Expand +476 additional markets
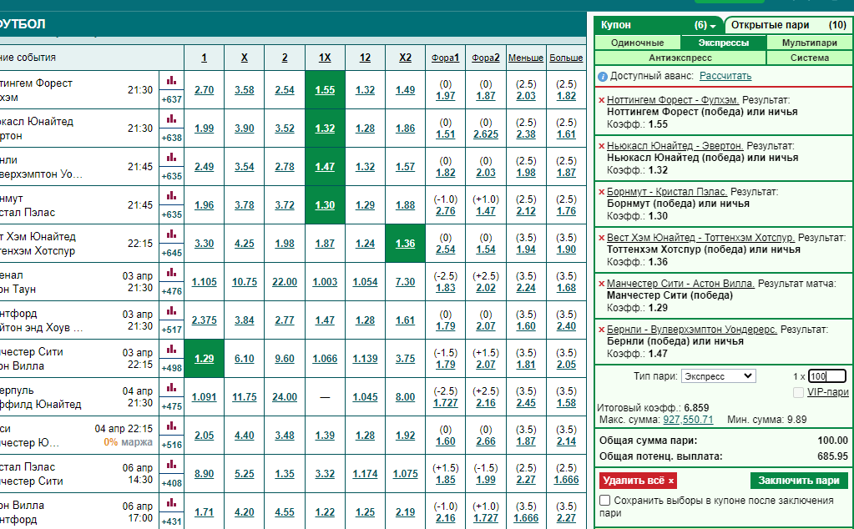 (172, 291)
